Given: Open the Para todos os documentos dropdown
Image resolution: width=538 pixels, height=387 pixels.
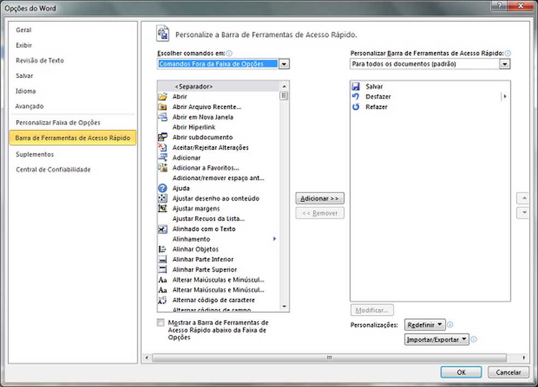Looking at the screenshot, I should click(504, 64).
